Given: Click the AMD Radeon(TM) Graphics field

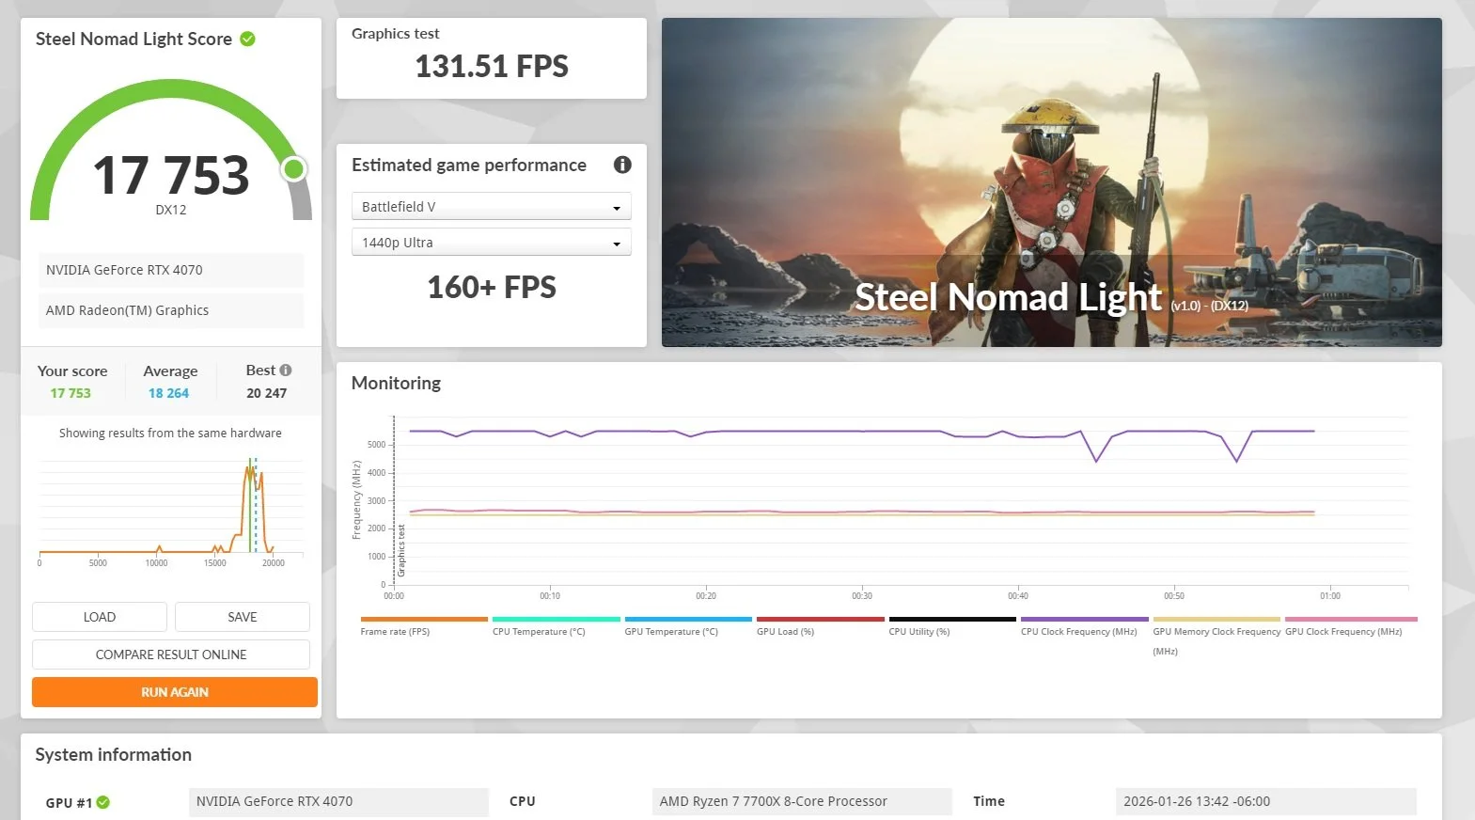Looking at the screenshot, I should (x=171, y=310).
